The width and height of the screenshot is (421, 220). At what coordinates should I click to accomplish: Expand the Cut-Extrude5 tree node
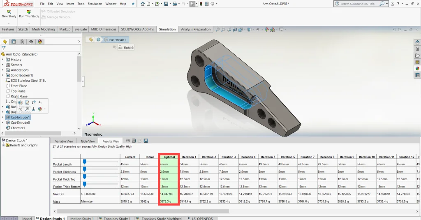pos(3,123)
